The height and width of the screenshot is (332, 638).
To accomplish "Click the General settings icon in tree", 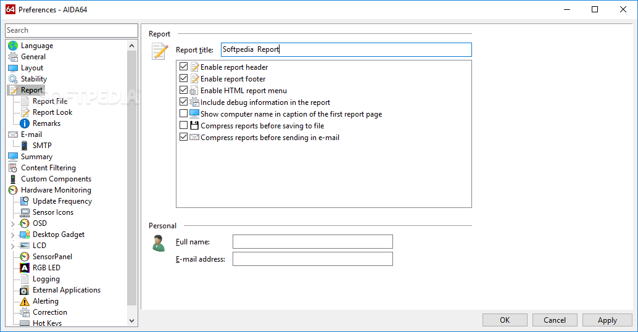I will tap(13, 57).
